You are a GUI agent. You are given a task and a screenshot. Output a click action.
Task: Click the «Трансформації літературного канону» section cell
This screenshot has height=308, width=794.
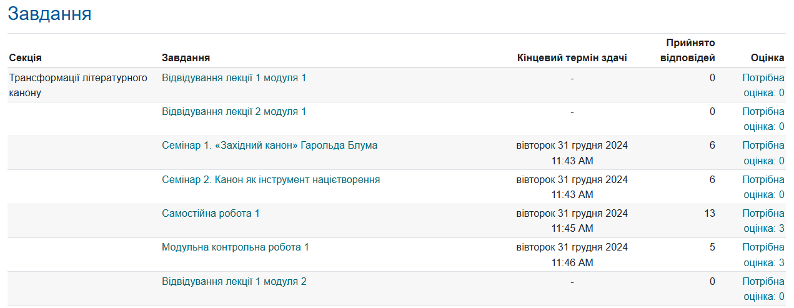78,86
